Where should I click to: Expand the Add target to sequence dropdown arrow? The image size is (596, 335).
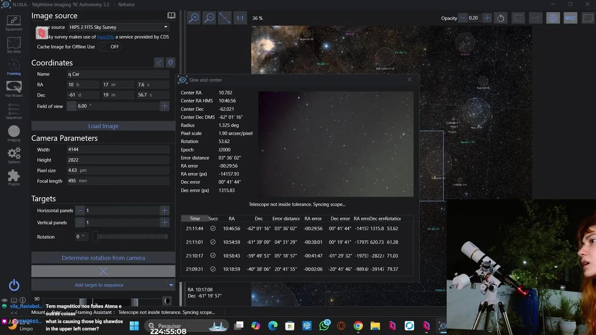pyautogui.click(x=171, y=285)
